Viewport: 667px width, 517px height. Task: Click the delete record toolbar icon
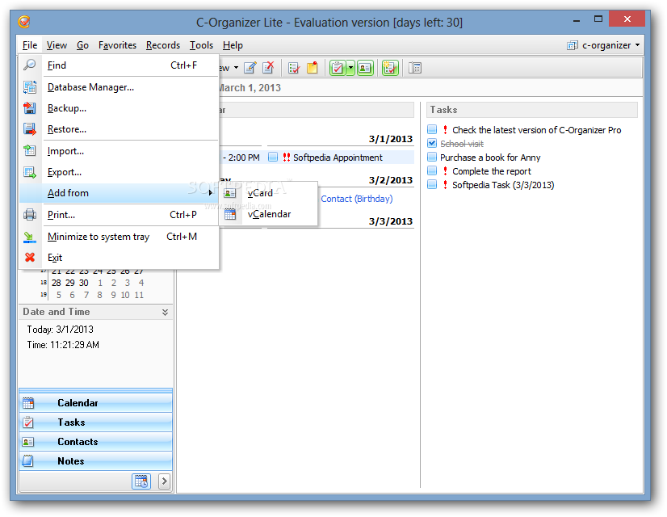[x=268, y=68]
